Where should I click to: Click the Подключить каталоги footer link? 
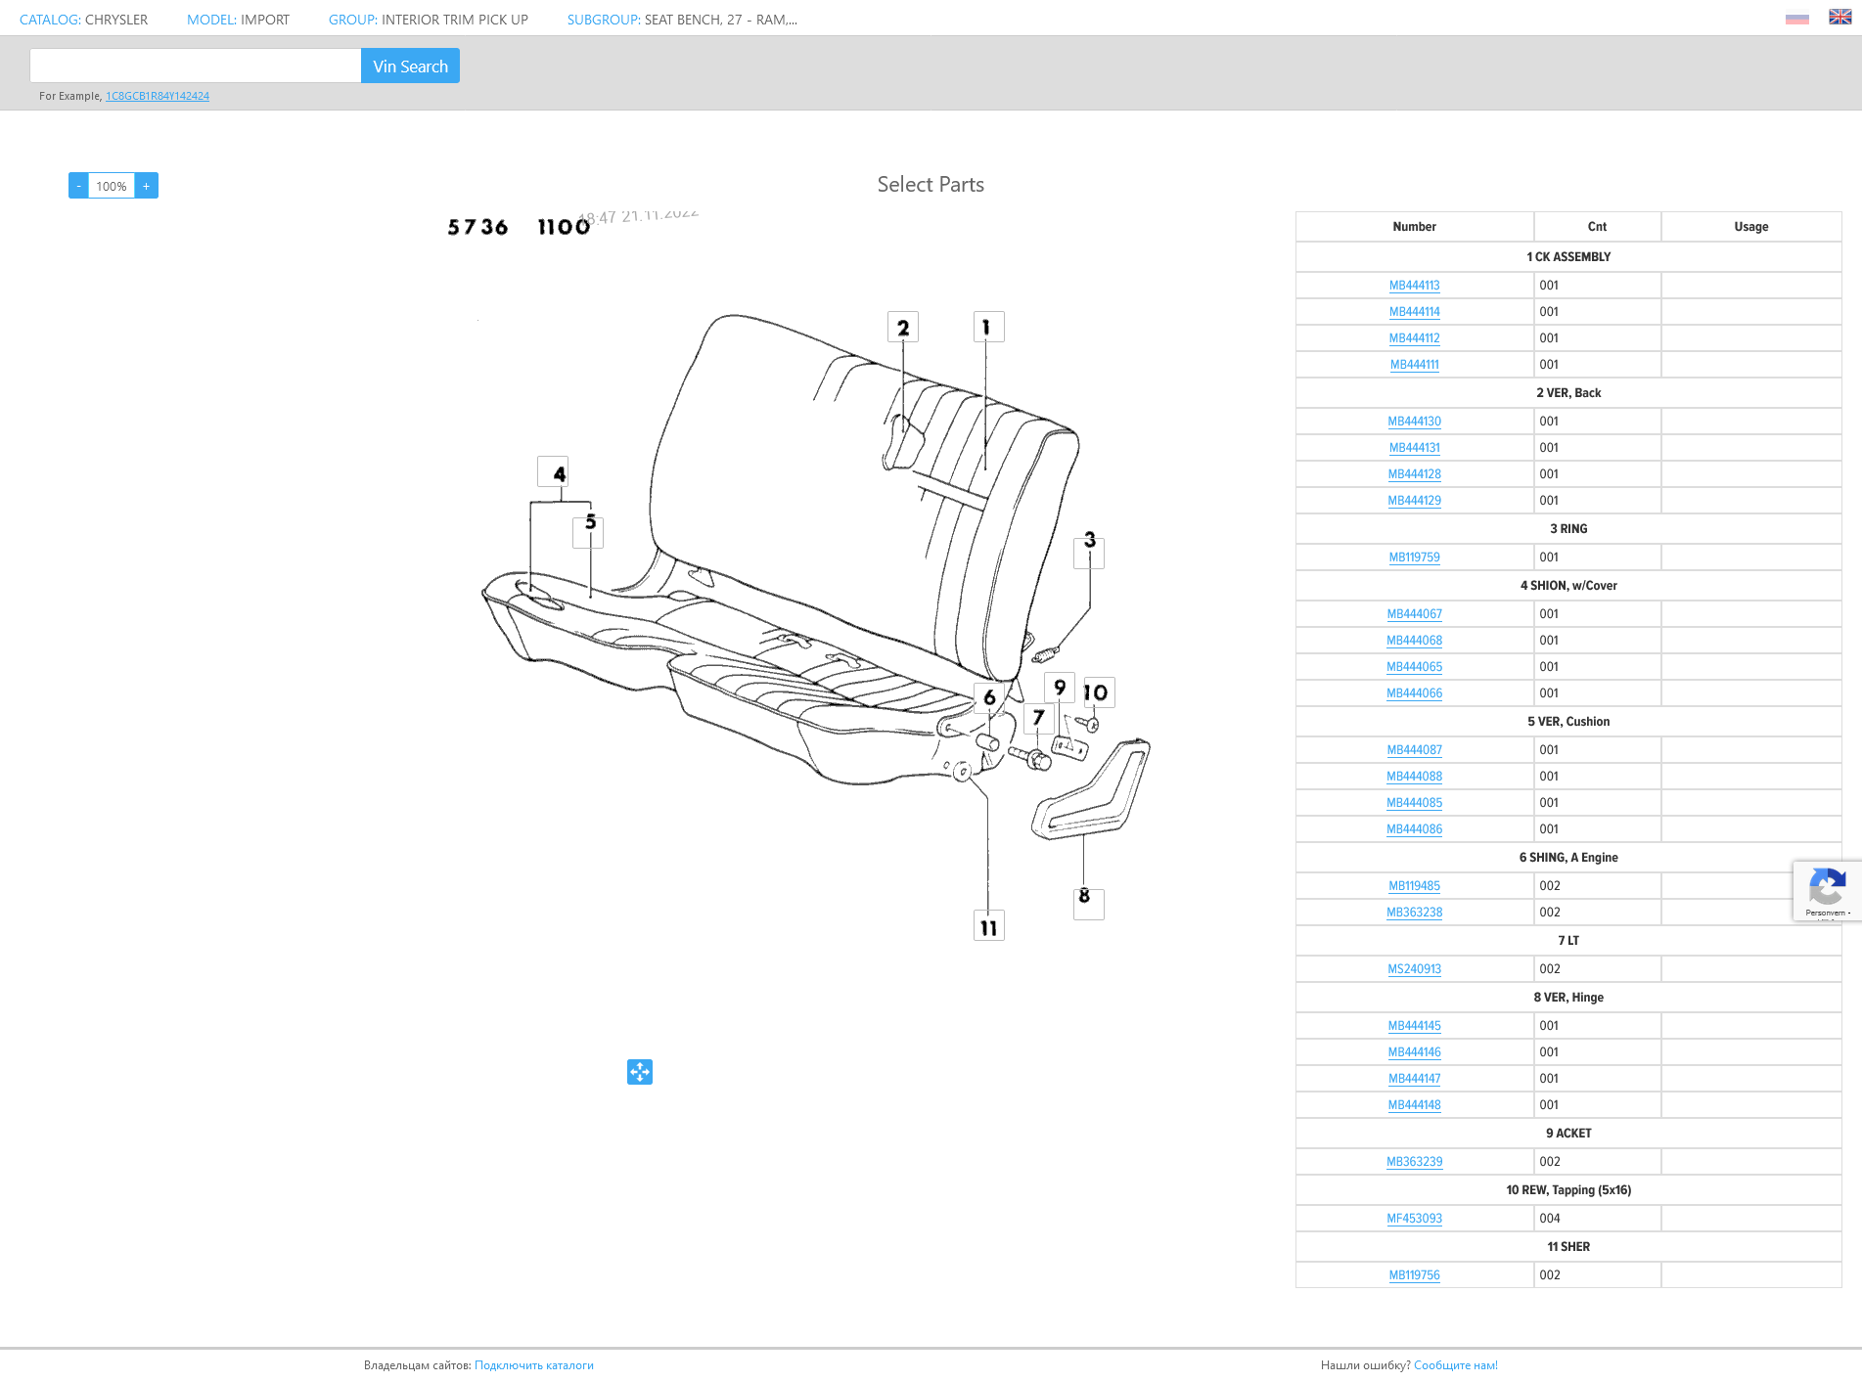pos(533,1365)
